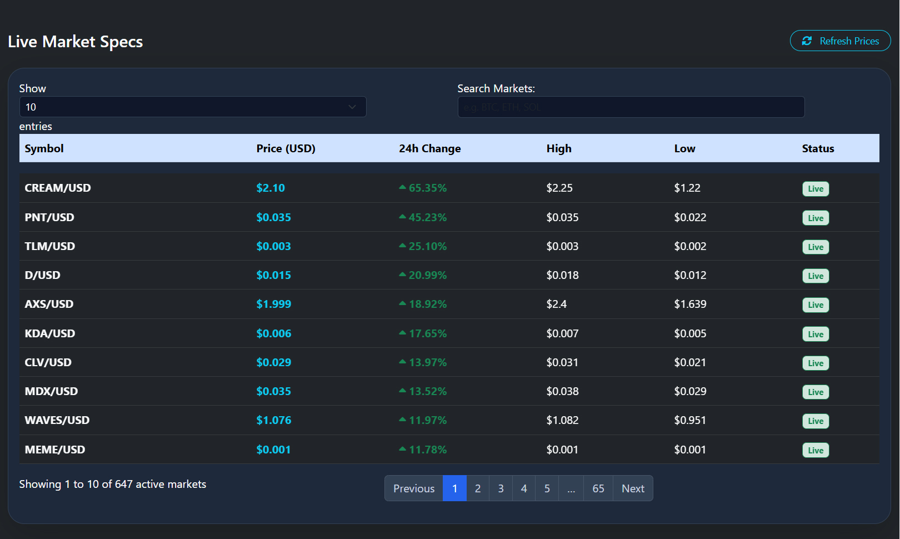Toggle the Live status for D/USD market
Viewport: 900px width, 539px height.
815,276
